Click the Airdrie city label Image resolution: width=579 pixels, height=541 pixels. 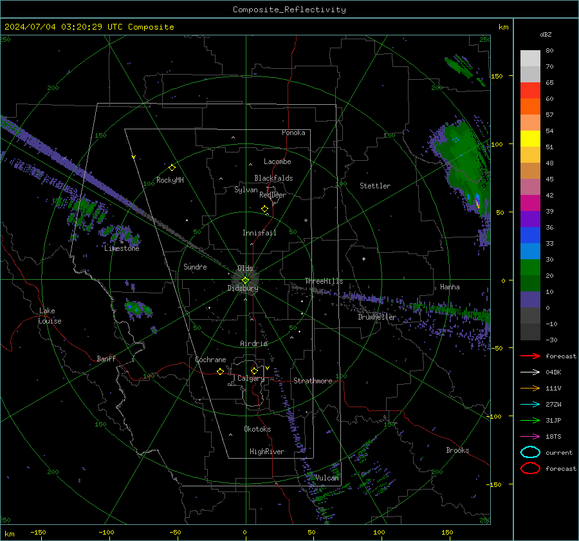point(253,344)
